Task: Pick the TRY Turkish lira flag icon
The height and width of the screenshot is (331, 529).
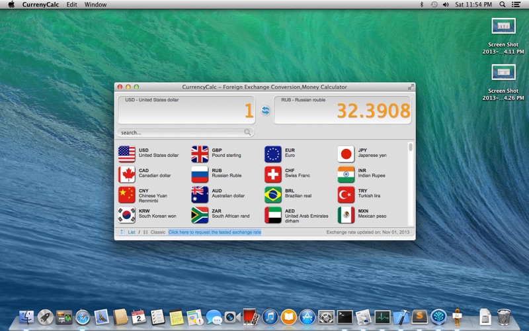Action: tap(346, 195)
